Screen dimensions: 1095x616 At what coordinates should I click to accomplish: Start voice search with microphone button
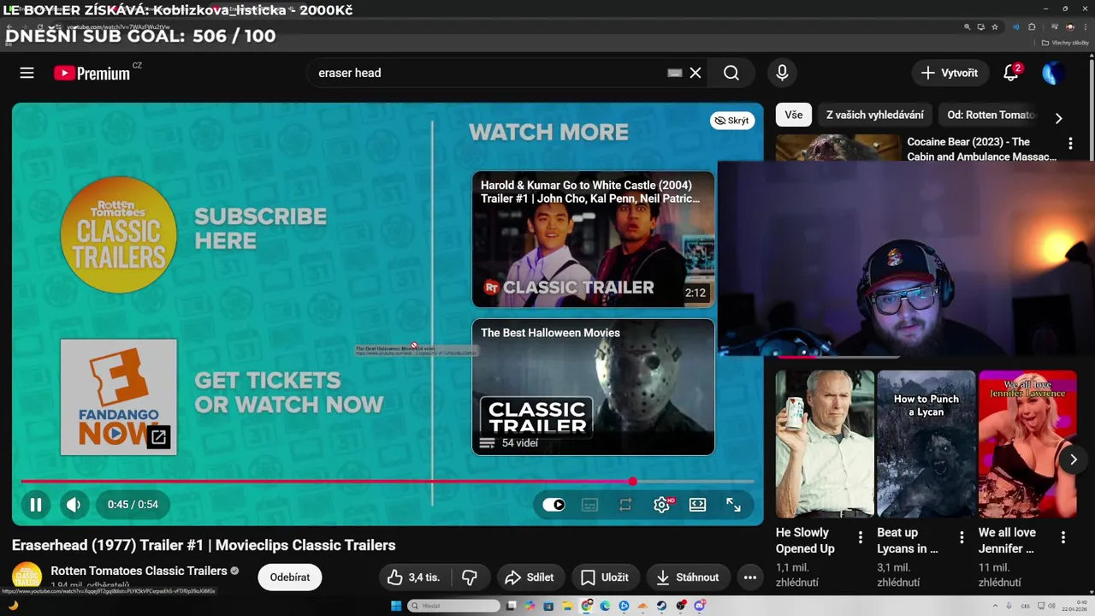point(782,73)
